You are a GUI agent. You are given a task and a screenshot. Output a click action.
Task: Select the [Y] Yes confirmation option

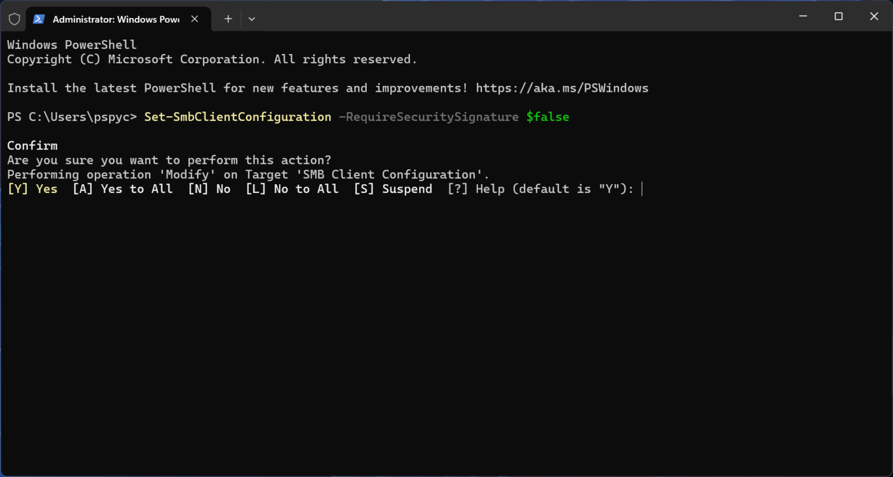(x=32, y=188)
